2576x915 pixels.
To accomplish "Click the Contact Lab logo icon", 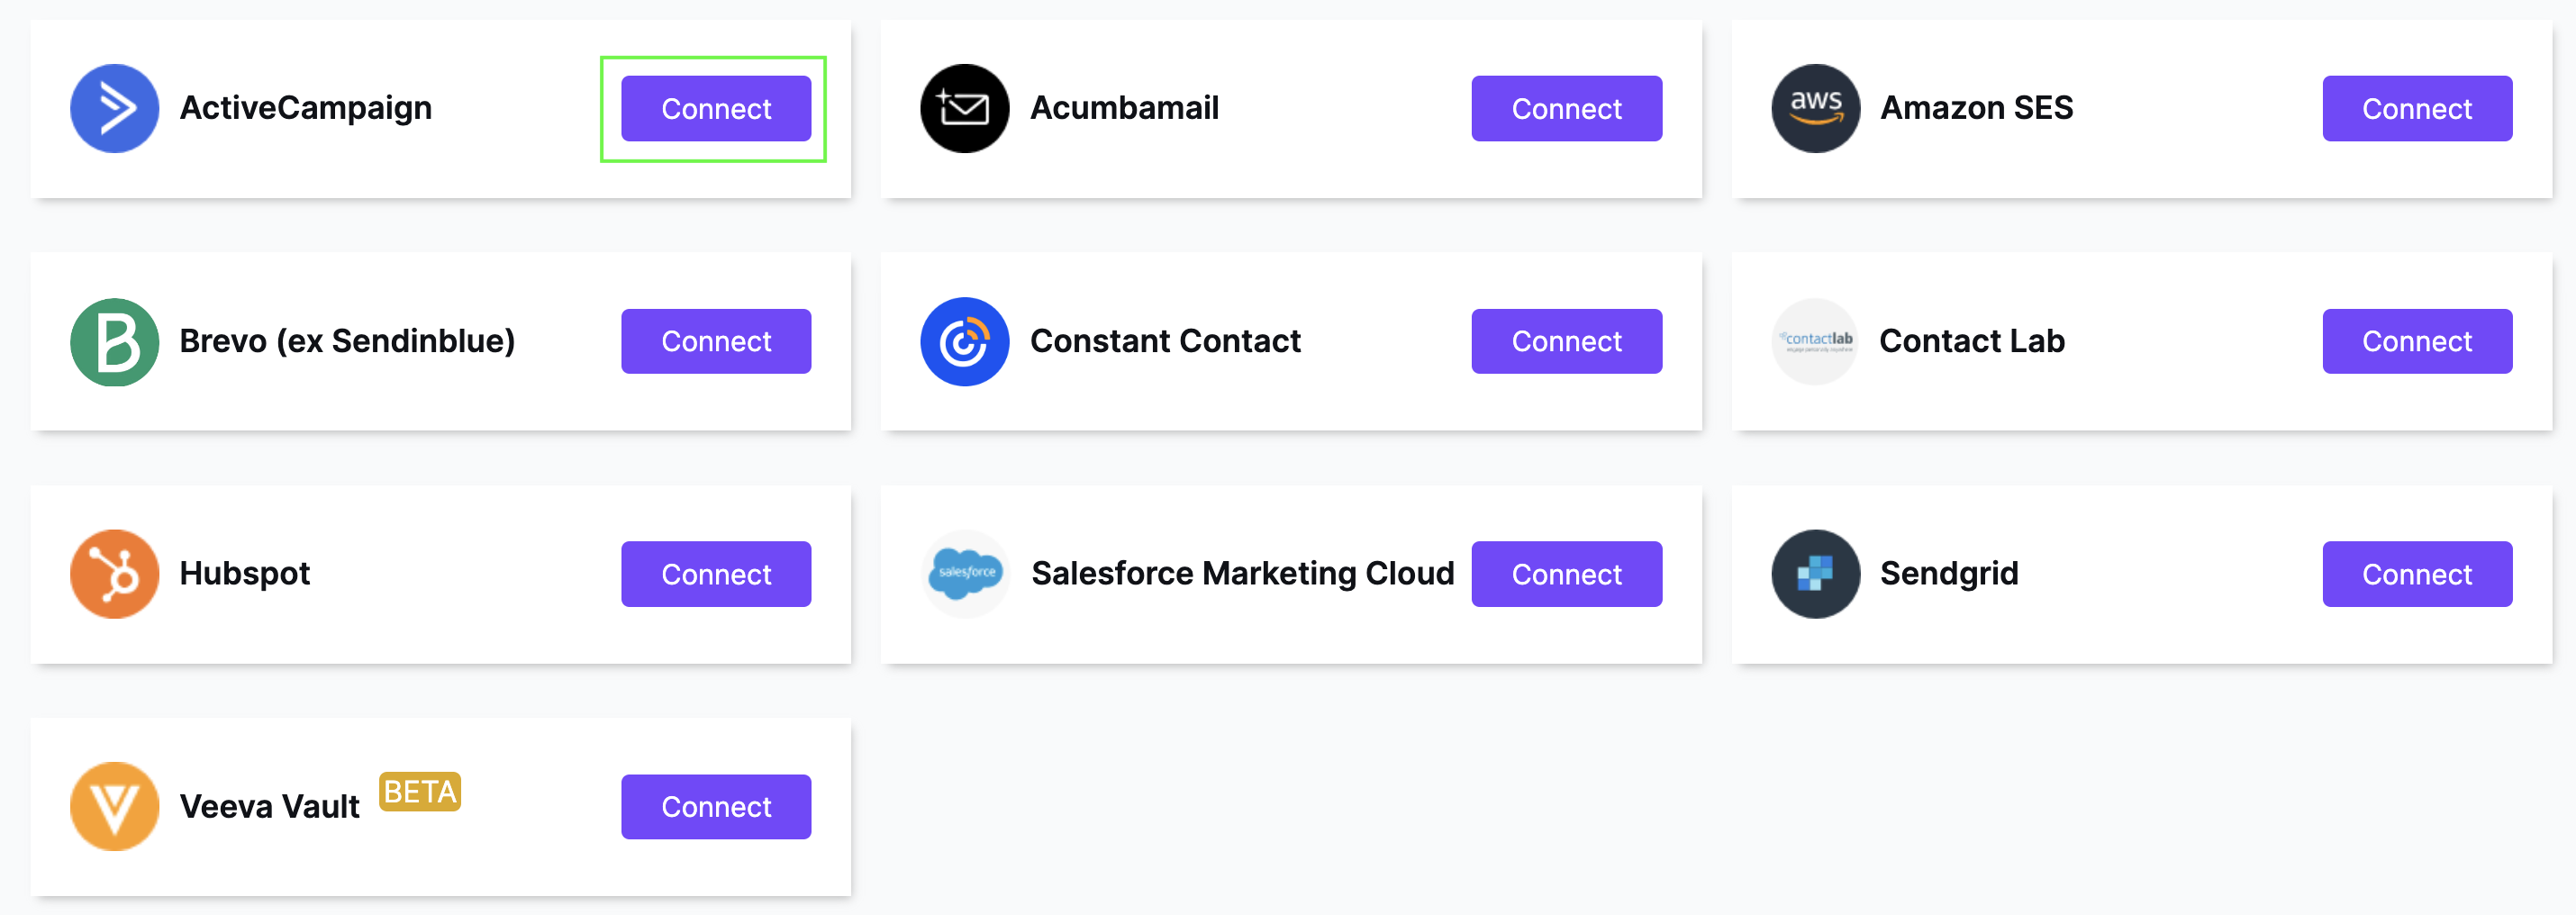I will 1815,341.
